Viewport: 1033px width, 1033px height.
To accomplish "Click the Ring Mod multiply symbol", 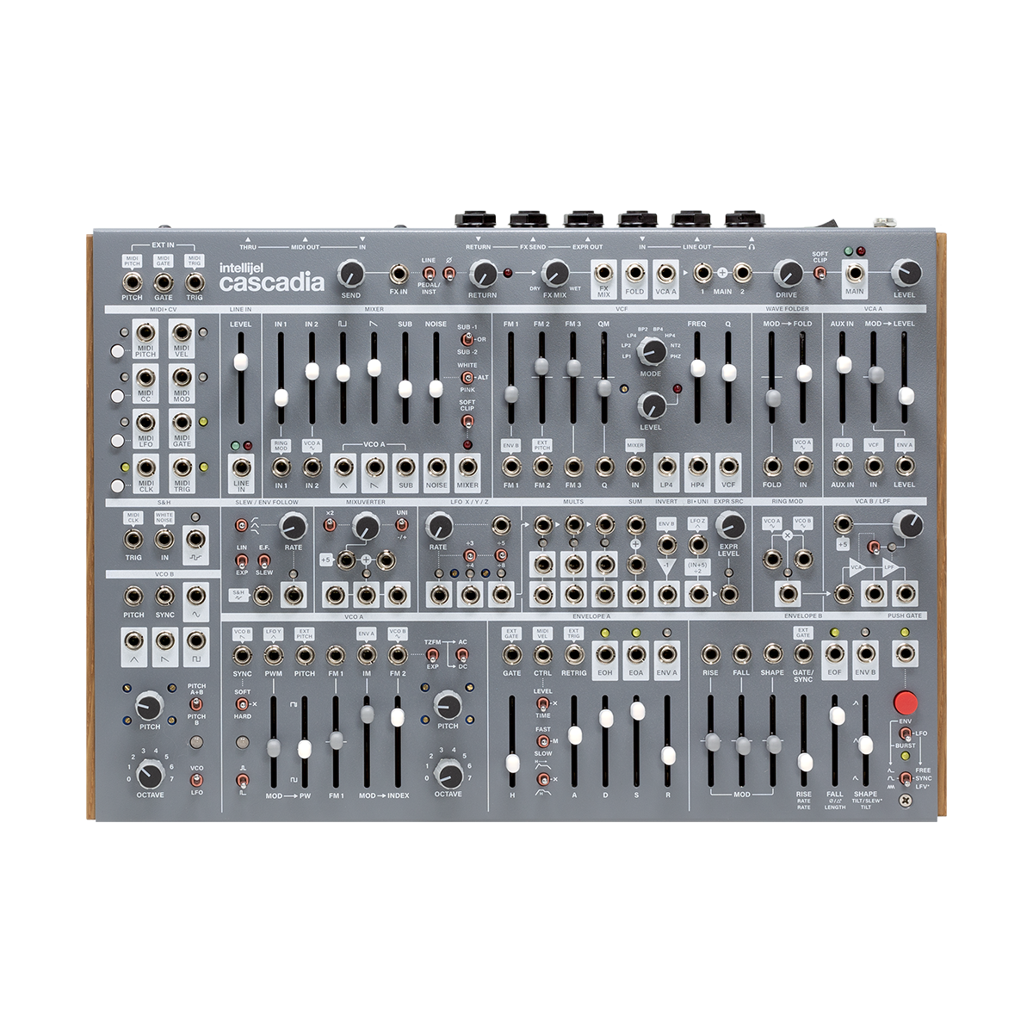I will (x=787, y=535).
